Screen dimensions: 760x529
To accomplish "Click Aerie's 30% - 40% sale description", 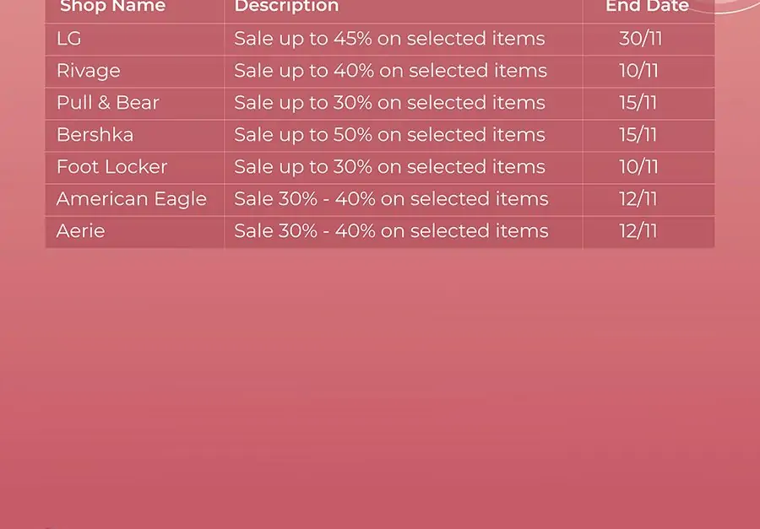I will 391,230.
